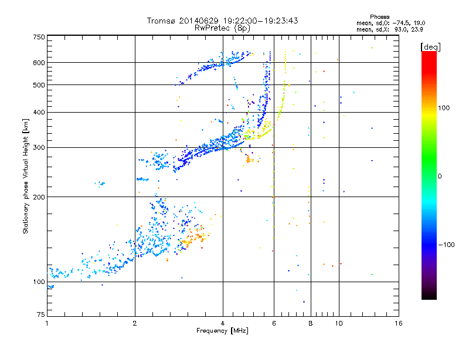Click the y-axis tick label '300'

click(x=39, y=148)
